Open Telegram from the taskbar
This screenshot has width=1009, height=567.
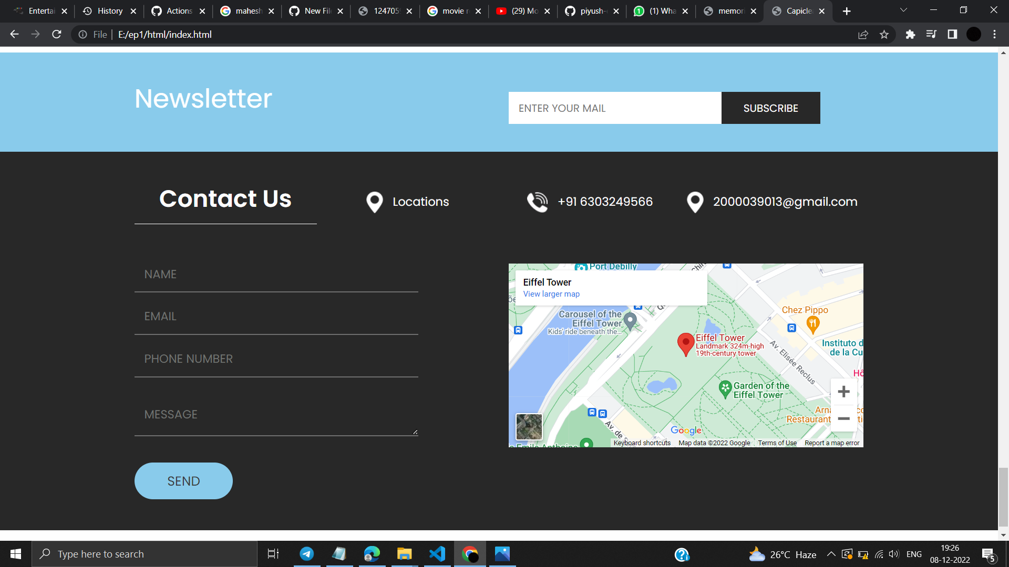pyautogui.click(x=307, y=554)
